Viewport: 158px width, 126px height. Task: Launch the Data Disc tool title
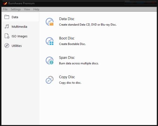(67, 19)
